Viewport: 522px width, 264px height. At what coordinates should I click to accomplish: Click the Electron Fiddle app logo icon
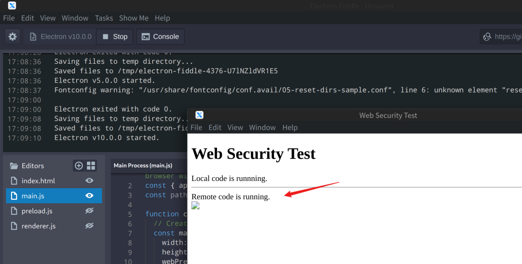[x=12, y=5]
